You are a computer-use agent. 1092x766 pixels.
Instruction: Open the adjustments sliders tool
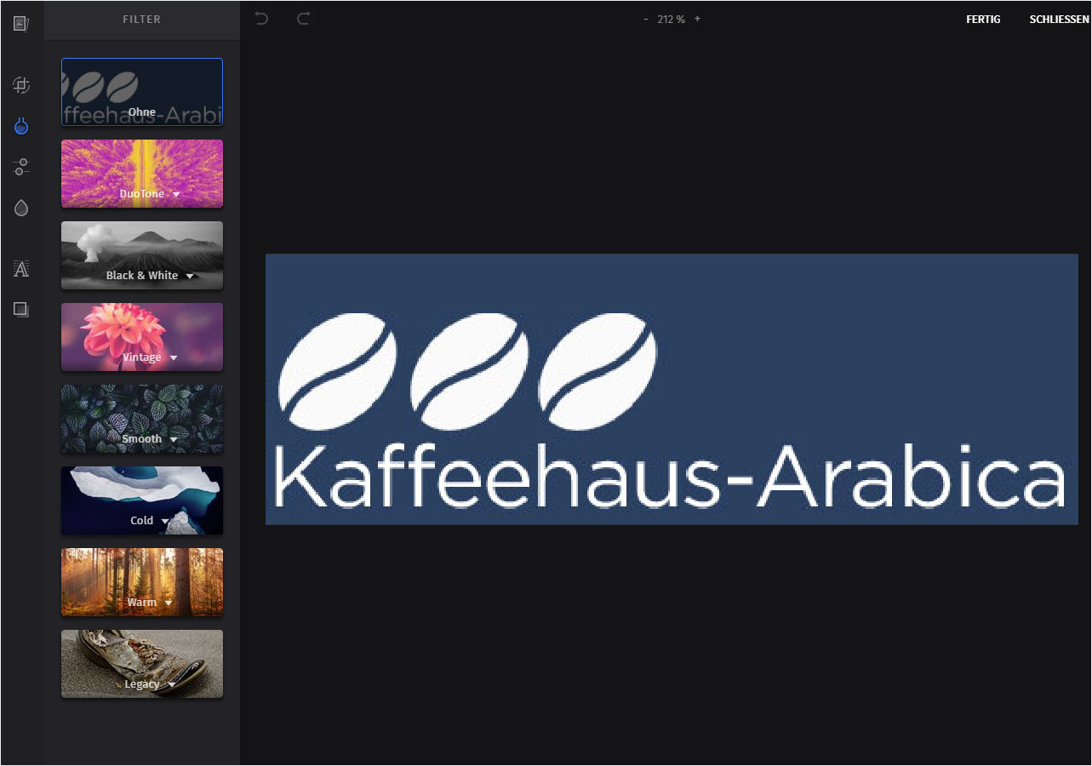point(21,167)
